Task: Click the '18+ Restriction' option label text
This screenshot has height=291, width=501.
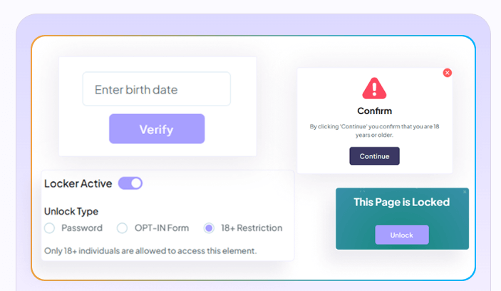Action: pyautogui.click(x=252, y=228)
